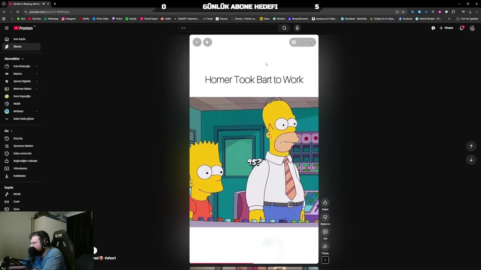Open the Mevlcan Bahav channel

tap(21, 89)
